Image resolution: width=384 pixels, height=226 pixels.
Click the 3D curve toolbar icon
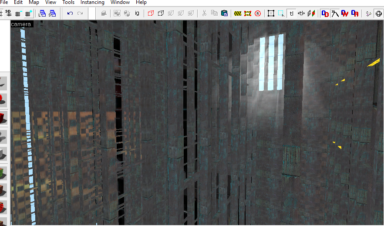click(x=335, y=13)
